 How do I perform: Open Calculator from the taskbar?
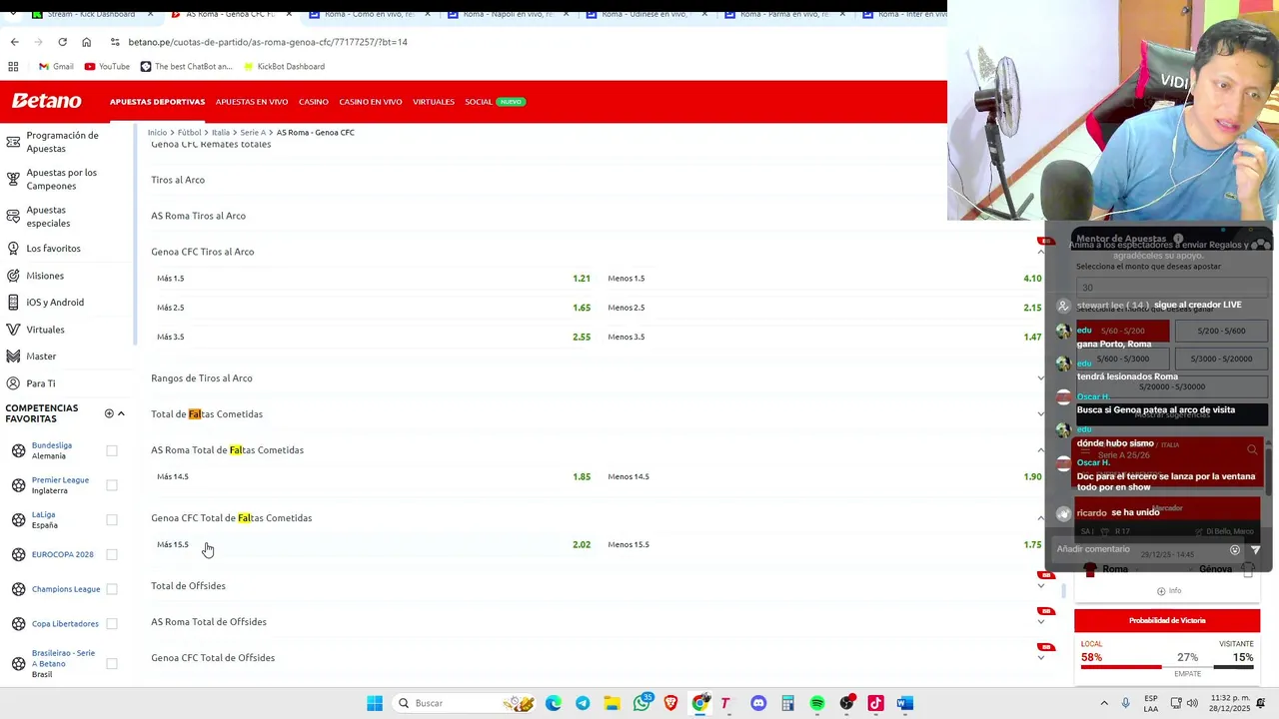[x=787, y=703]
